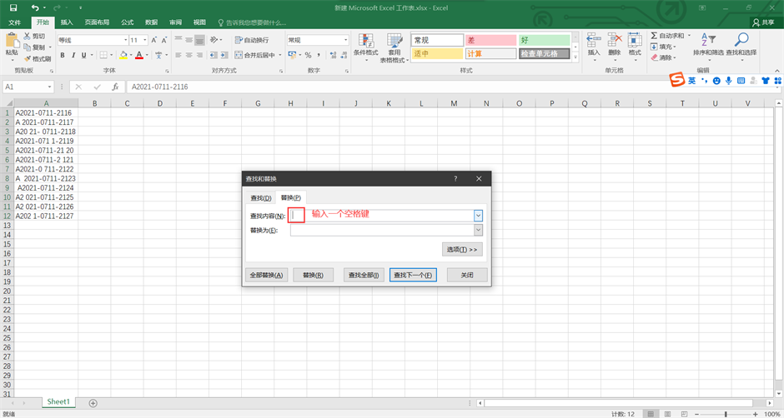
Task: Click the Sort and Filter (排序和筛选) icon
Action: point(707,39)
